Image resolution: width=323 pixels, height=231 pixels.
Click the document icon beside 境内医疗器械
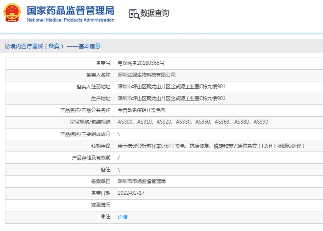7,46
